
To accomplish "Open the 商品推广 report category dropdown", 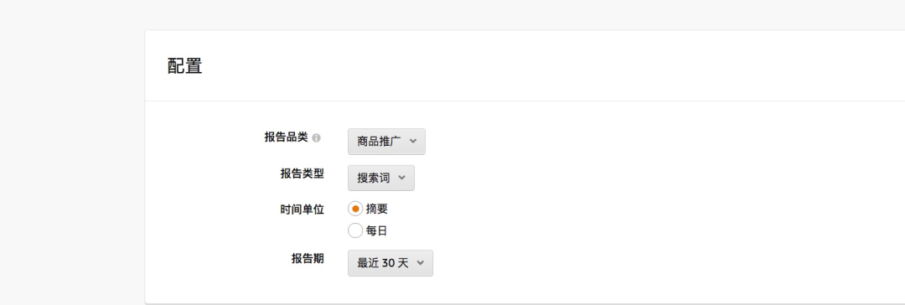I will point(386,142).
